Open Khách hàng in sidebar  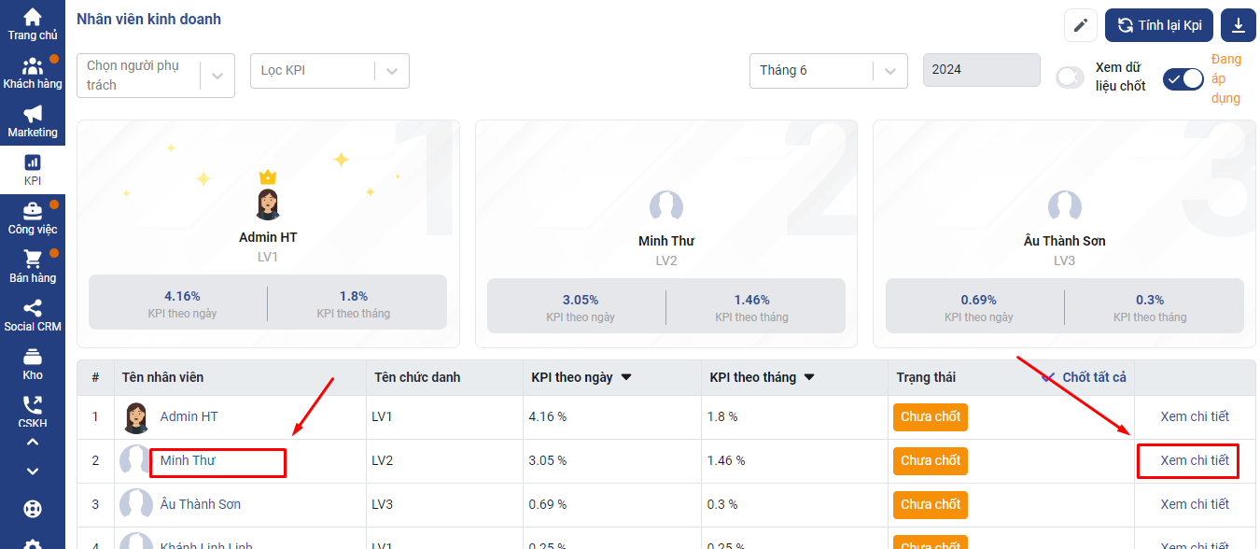coord(33,73)
